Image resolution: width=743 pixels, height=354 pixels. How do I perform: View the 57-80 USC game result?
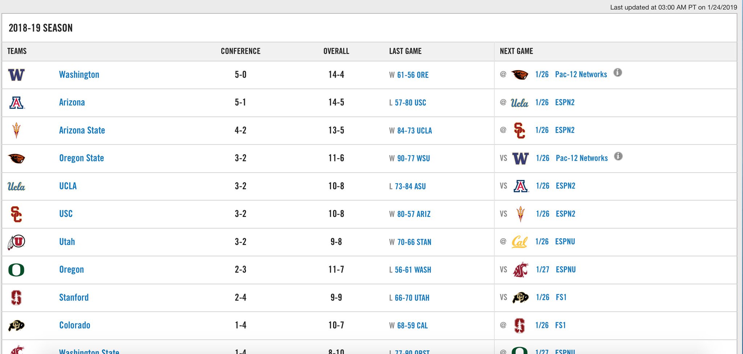click(x=410, y=103)
